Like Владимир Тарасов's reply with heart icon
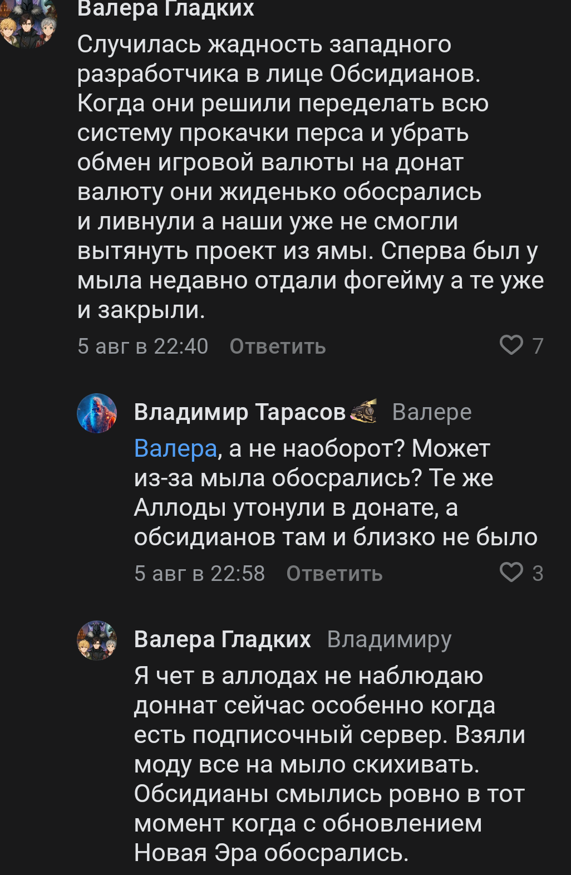Viewport: 571px width, 875px height. 511,573
